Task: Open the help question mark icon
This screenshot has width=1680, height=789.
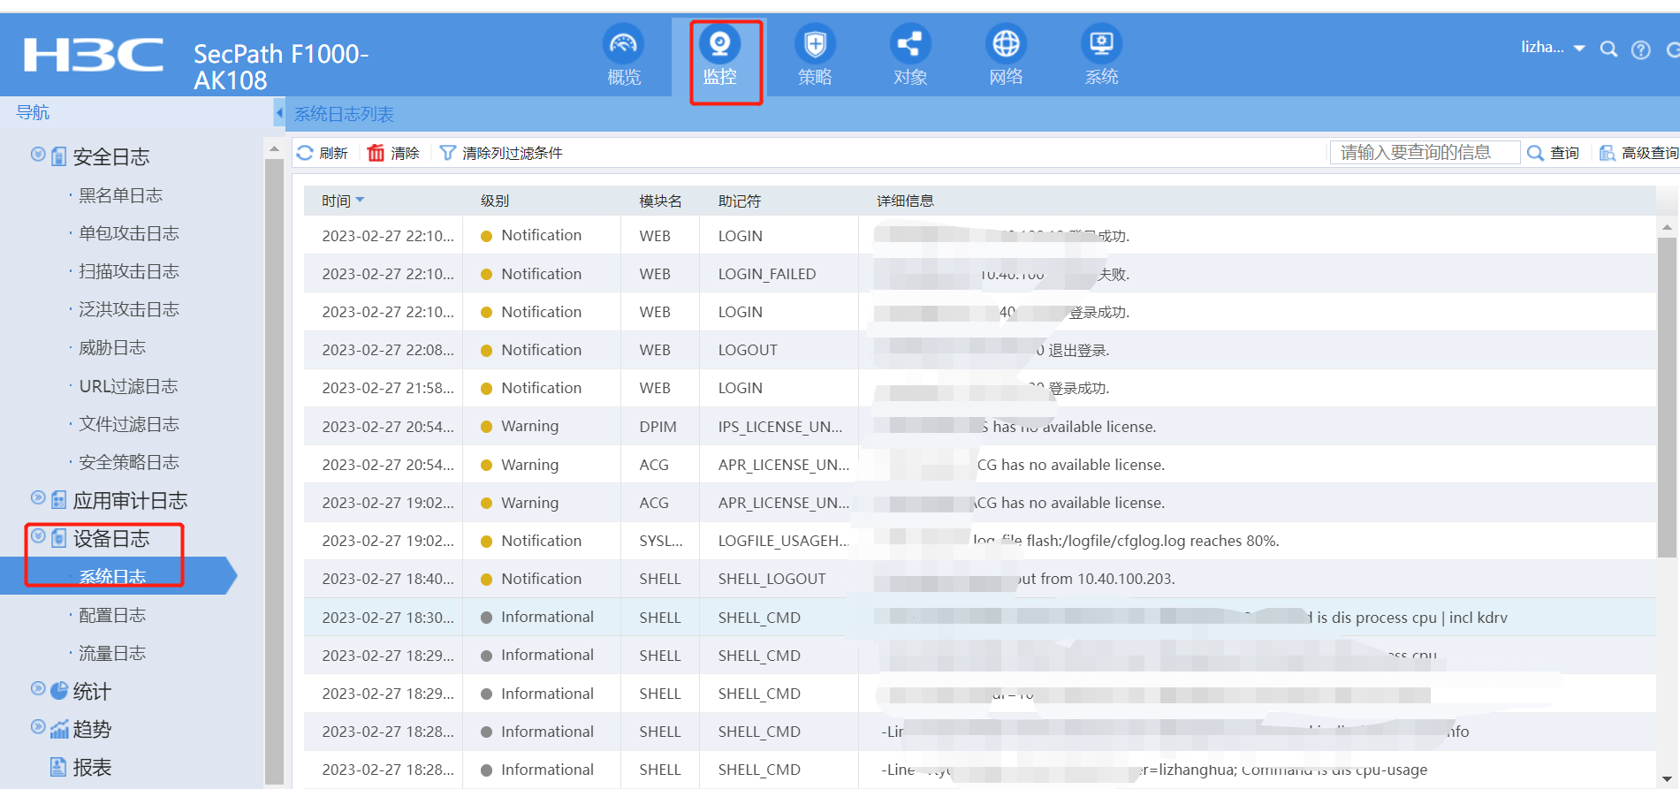Action: tap(1640, 50)
